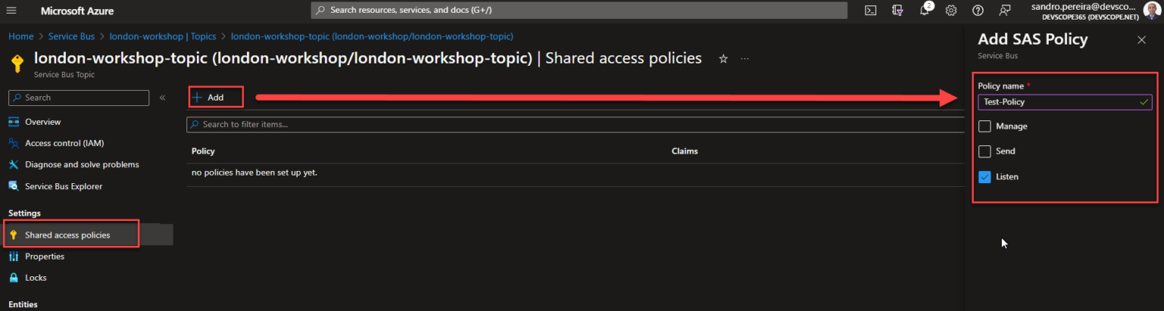Enable the Manage checkbox
The width and height of the screenshot is (1164, 311).
pyautogui.click(x=985, y=126)
